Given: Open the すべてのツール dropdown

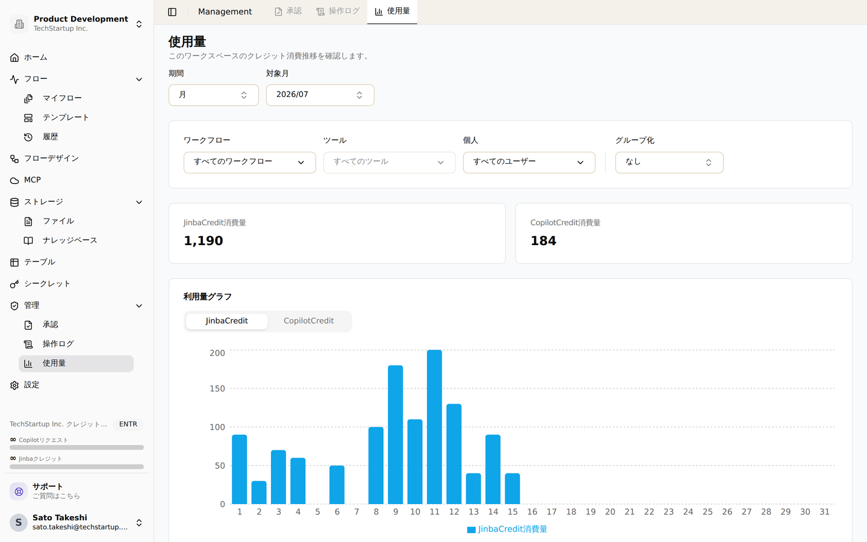Looking at the screenshot, I should (x=390, y=163).
